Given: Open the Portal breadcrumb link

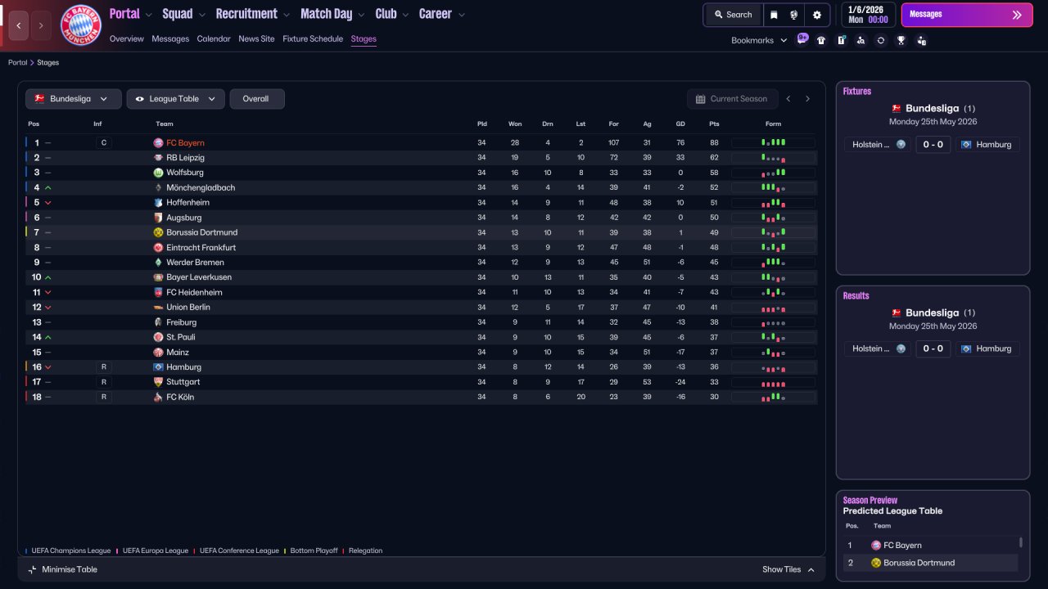Looking at the screenshot, I should coord(17,62).
